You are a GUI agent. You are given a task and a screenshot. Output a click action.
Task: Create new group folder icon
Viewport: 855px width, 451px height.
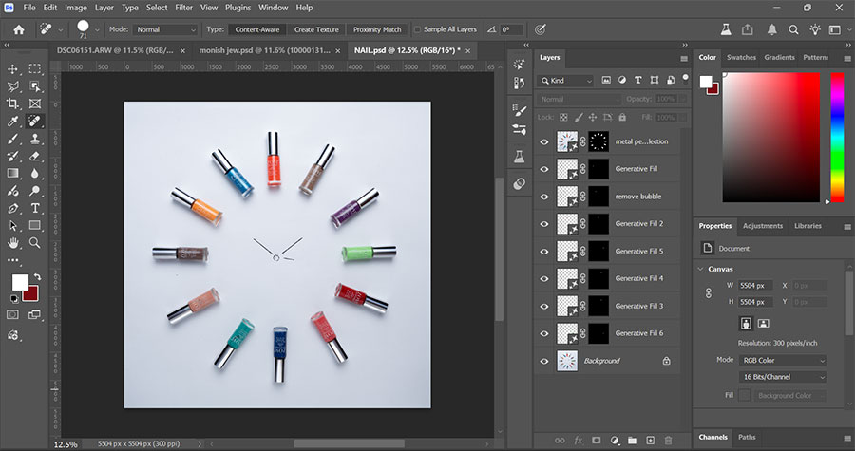[x=632, y=441]
